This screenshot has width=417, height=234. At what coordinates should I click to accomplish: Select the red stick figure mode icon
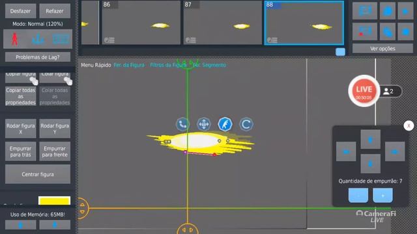click(14, 39)
